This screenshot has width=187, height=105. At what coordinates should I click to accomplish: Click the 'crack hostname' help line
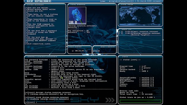pos(59,61)
